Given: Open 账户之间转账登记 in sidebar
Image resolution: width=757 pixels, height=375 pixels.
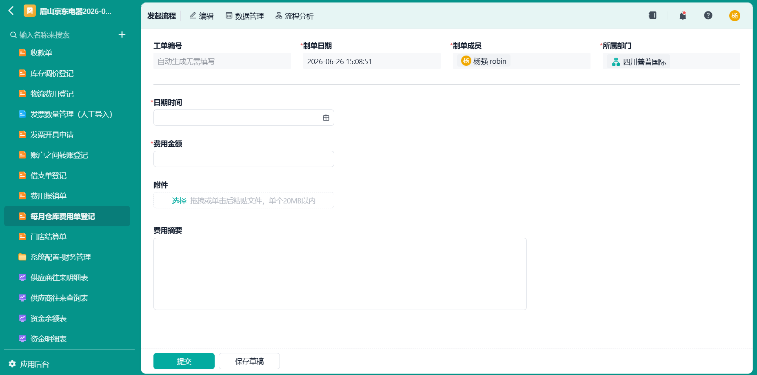Looking at the screenshot, I should (67, 155).
